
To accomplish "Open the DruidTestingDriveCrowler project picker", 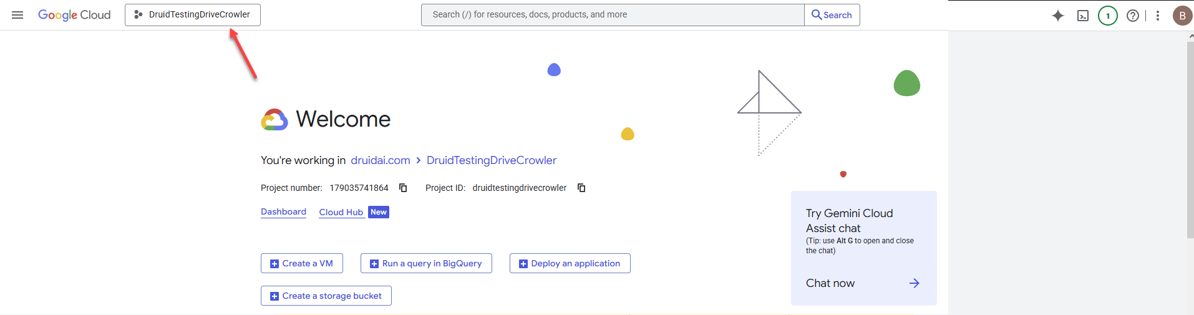I will point(193,15).
